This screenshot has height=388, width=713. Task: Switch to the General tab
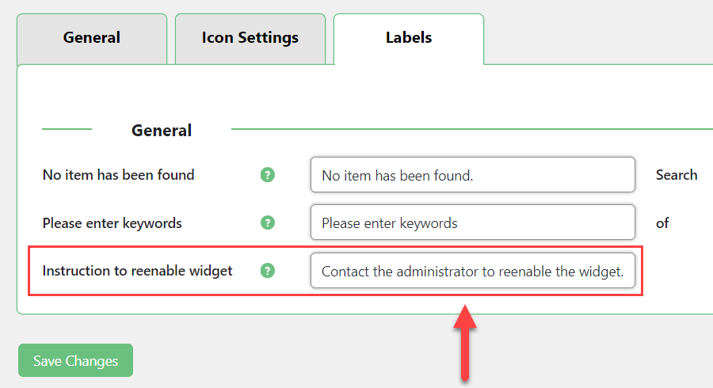[92, 39]
